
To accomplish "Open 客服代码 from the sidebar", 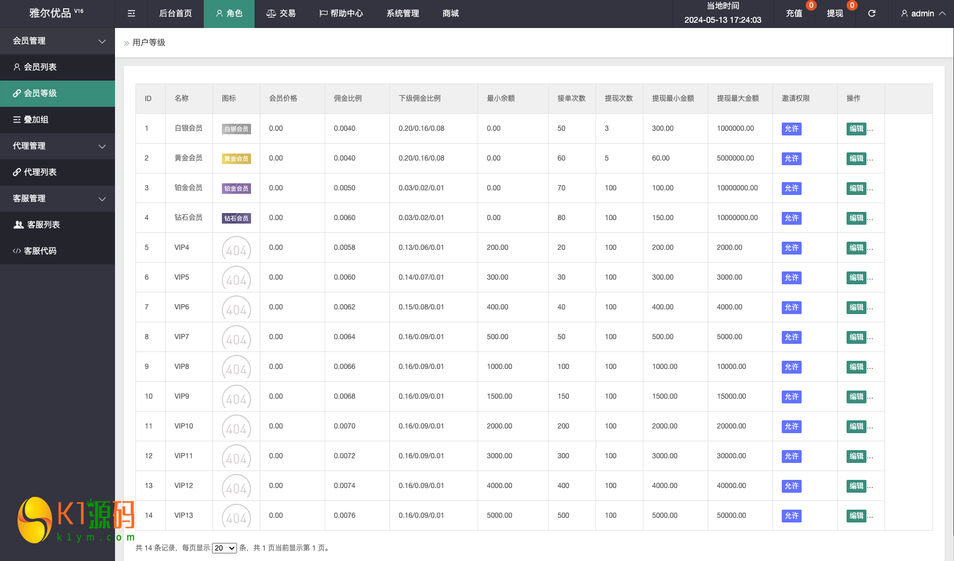I will (x=40, y=251).
